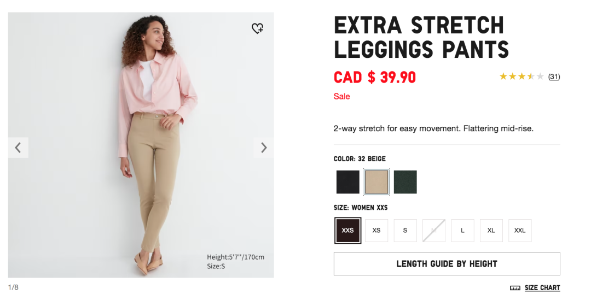Go to previous product image

click(18, 148)
